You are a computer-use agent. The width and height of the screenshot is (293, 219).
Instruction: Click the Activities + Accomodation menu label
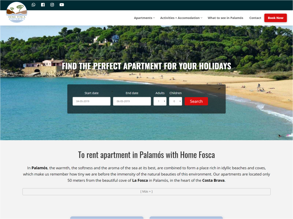pyautogui.click(x=180, y=18)
